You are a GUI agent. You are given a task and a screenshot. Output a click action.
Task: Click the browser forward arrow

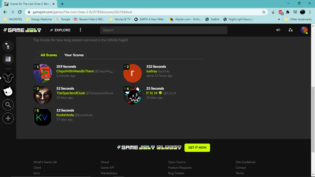point(13,12)
